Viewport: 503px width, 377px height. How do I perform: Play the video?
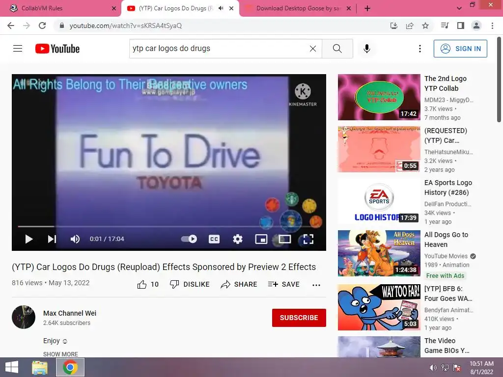(29, 239)
